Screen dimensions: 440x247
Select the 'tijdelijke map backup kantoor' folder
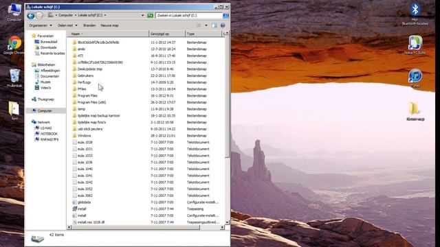pyautogui.click(x=99, y=116)
